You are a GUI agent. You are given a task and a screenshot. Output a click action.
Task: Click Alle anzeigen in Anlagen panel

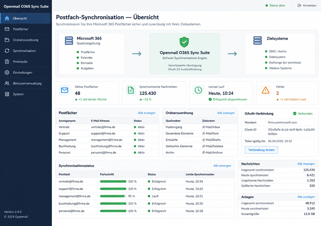click(x=306, y=197)
